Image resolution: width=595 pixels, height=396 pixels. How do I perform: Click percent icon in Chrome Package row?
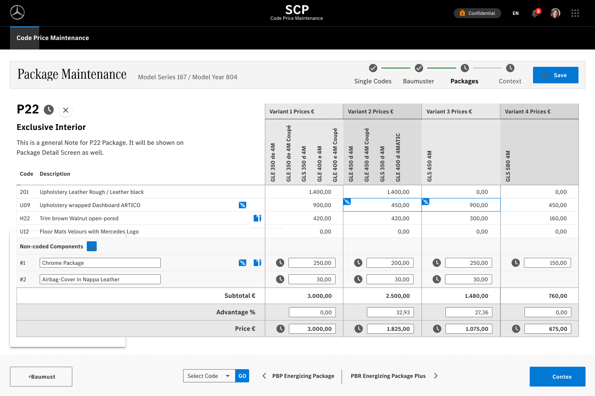tap(243, 263)
